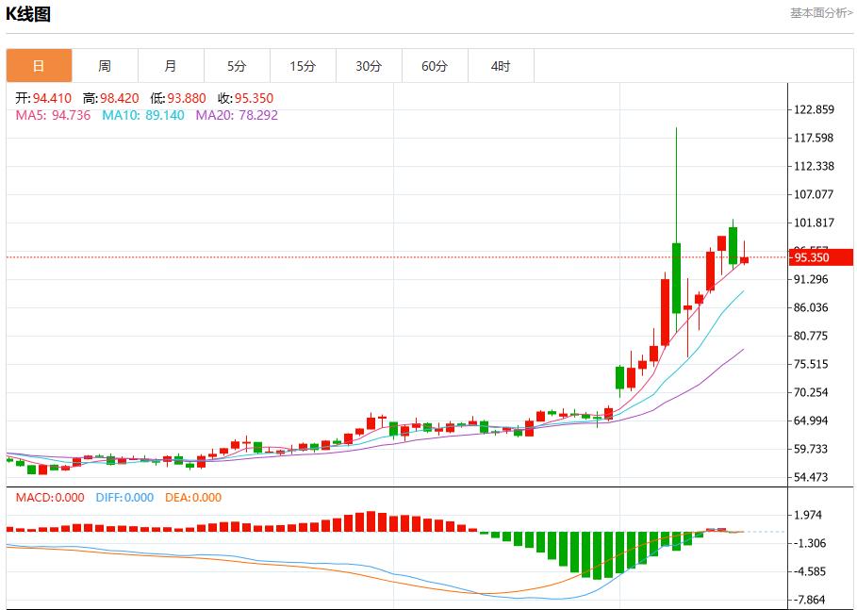Click the MACD value label
This screenshot has width=857, height=610.
pos(48,498)
